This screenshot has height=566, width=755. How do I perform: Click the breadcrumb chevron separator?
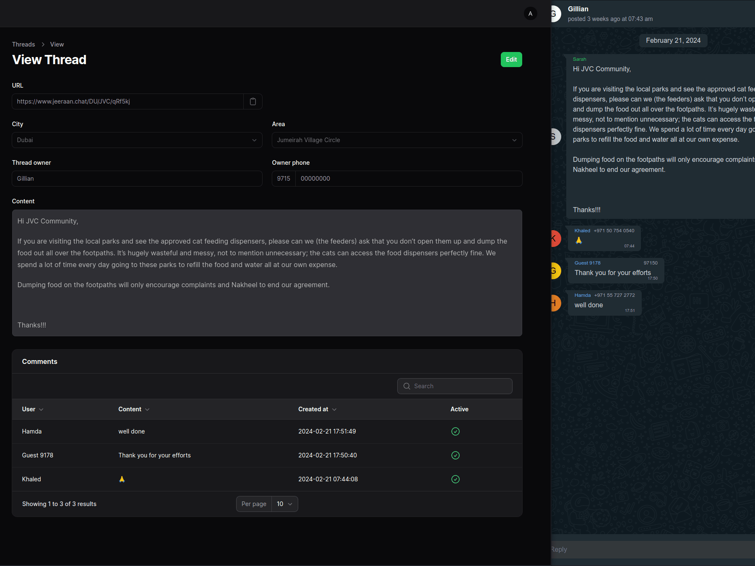(x=43, y=44)
